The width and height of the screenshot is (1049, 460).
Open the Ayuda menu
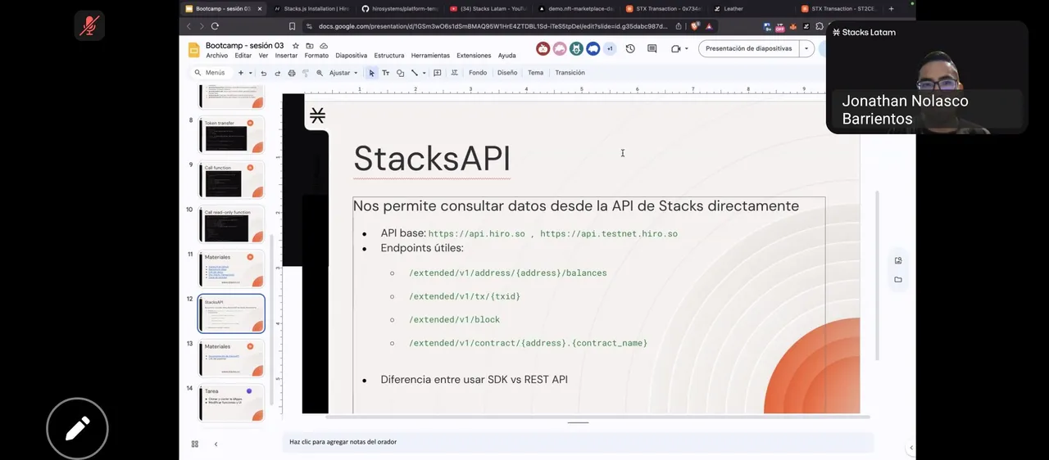(x=506, y=56)
